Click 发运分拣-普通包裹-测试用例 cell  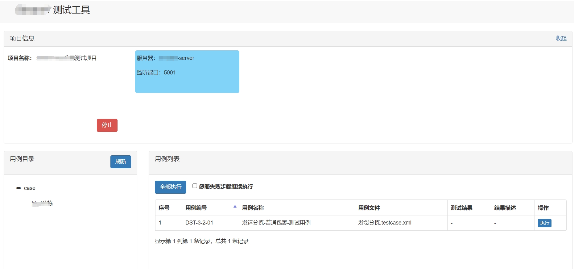[x=297, y=223]
